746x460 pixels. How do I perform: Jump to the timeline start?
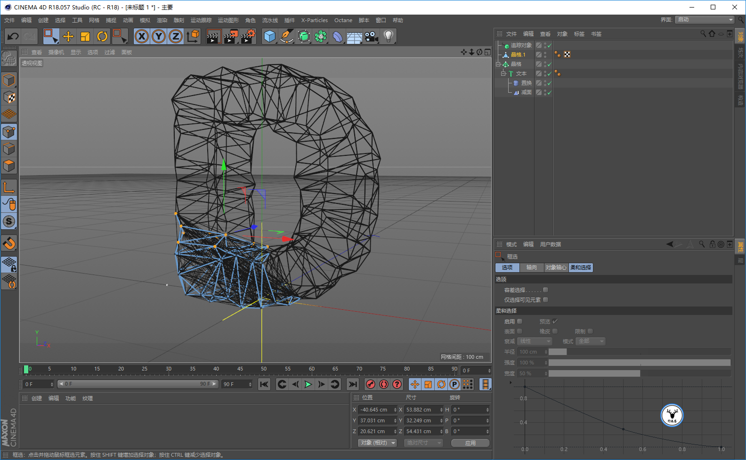click(x=264, y=384)
